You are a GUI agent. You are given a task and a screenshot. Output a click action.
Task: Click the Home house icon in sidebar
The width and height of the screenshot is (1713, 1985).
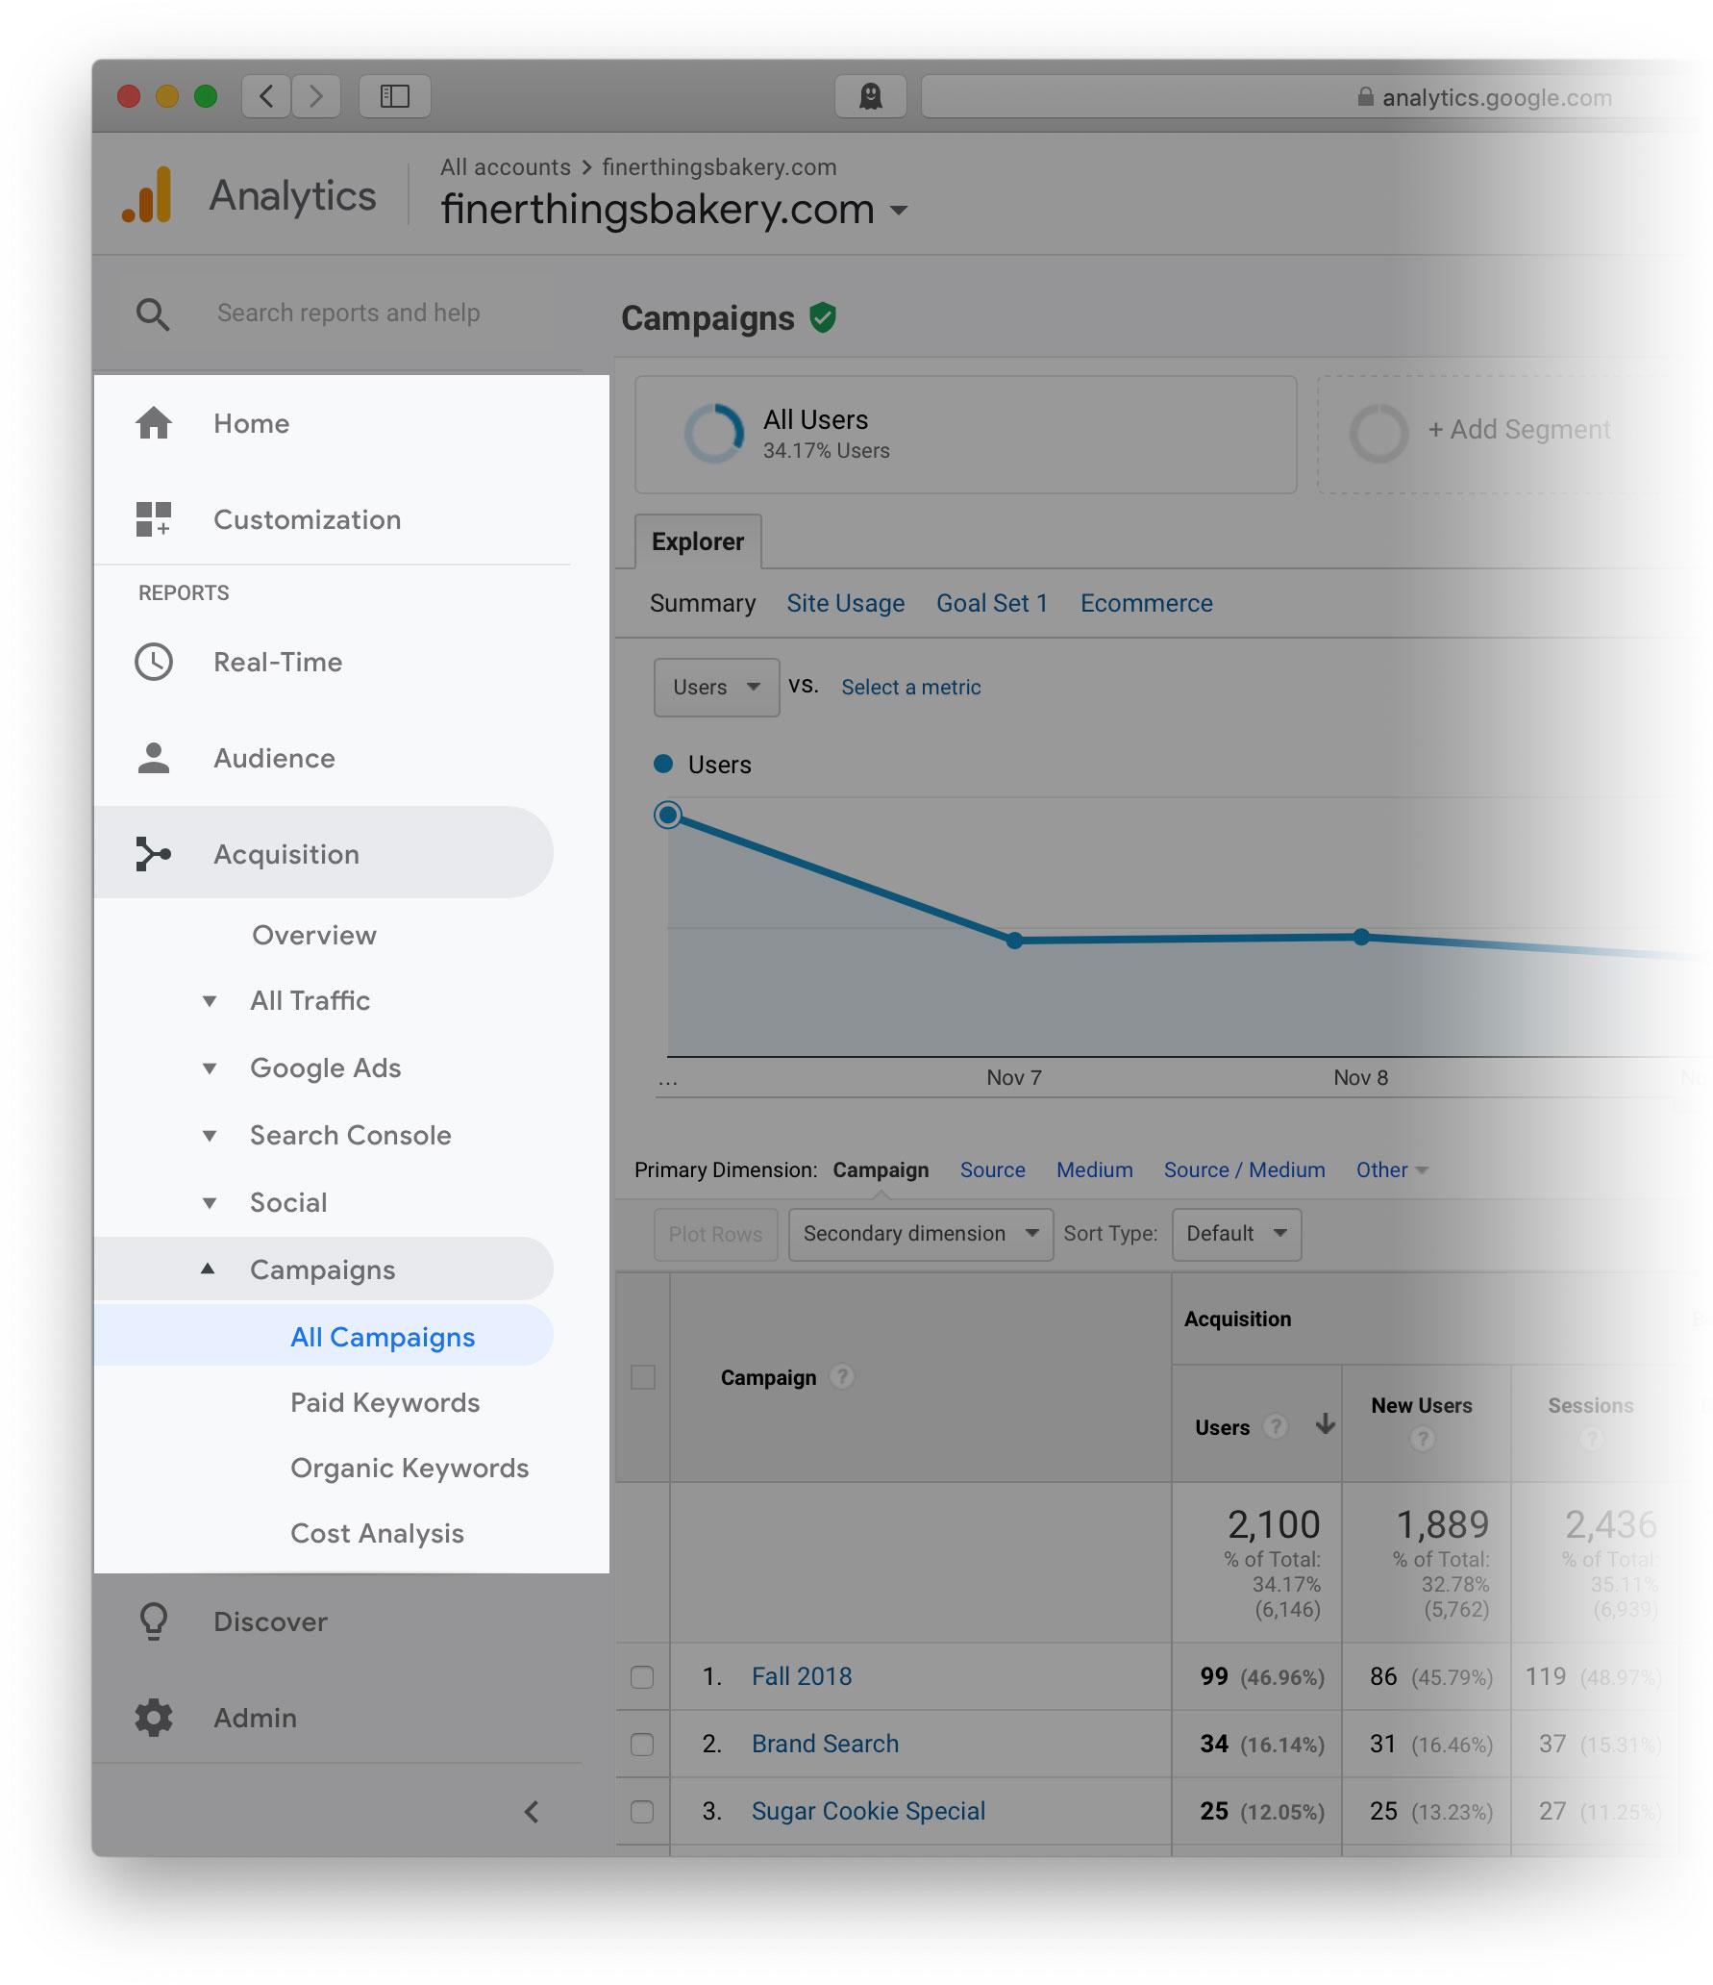coord(154,423)
